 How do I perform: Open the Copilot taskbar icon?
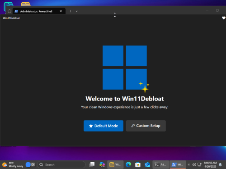pyautogui.click(x=102, y=164)
